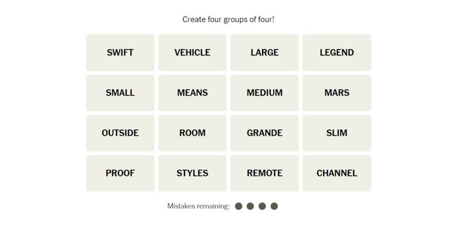
Task: Select the SWIFT word tile
Action: [120, 53]
